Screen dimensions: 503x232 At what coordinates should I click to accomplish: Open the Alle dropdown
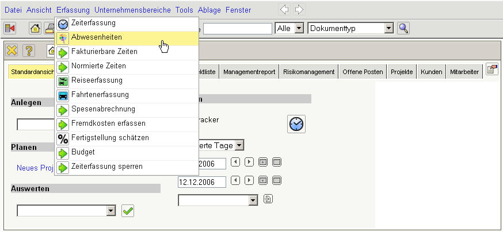(x=299, y=28)
